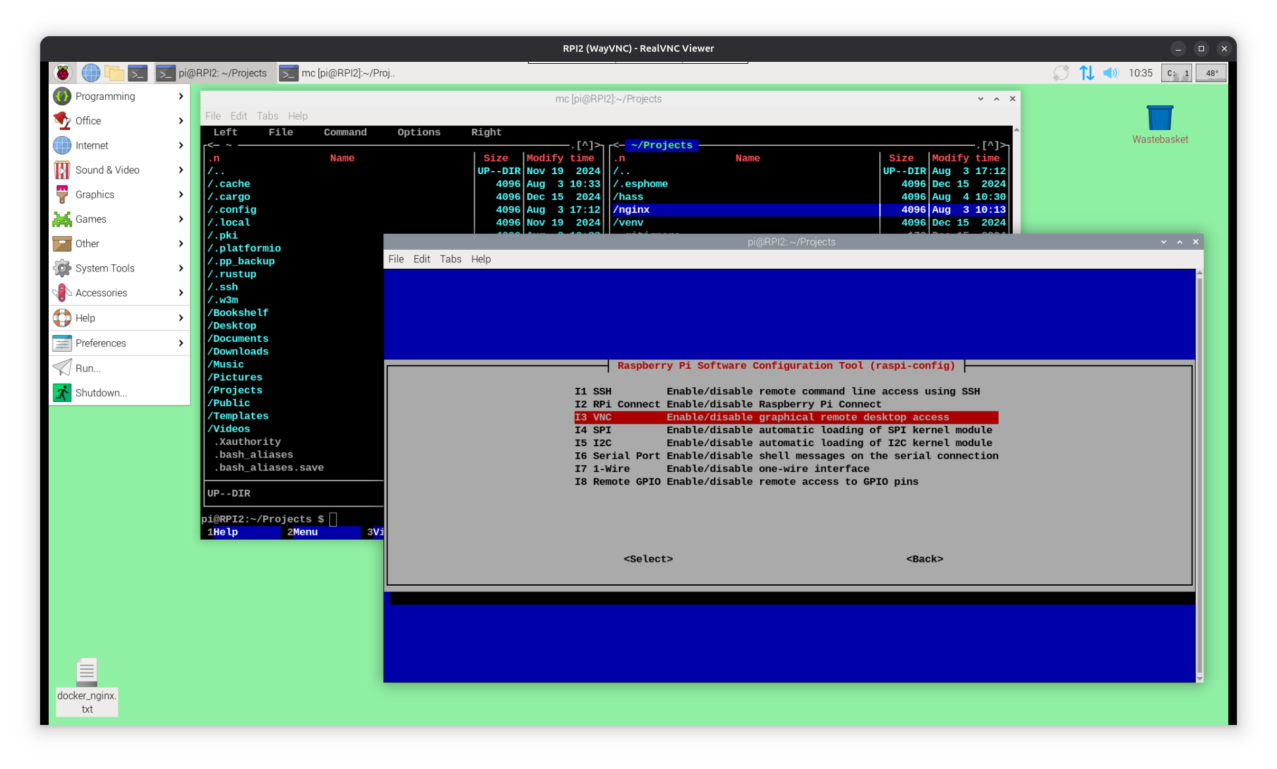1277x769 pixels.
Task: Open the Right menu in Midnight Commander
Action: 486,132
